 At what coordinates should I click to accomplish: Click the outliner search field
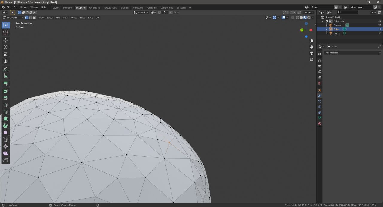point(347,12)
